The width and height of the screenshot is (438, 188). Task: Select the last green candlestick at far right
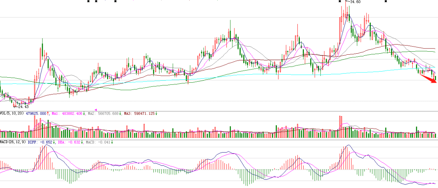(x=436, y=79)
